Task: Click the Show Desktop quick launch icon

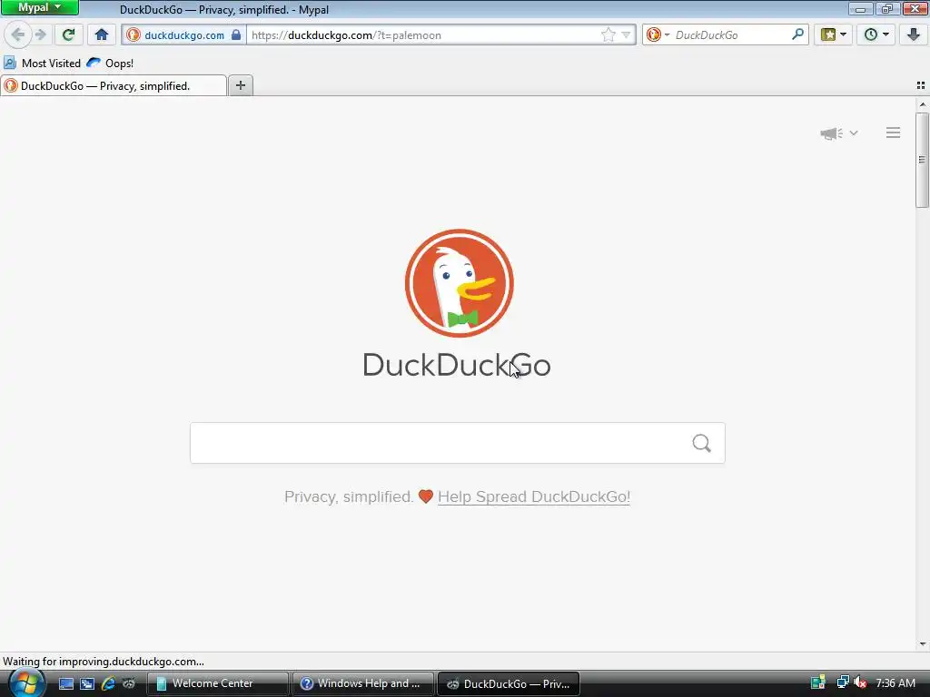Action: pos(65,683)
